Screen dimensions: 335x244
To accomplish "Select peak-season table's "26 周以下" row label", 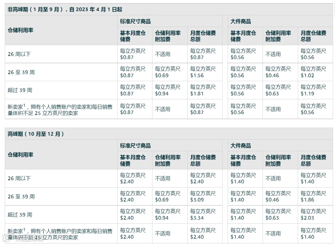I will (x=19, y=178).
